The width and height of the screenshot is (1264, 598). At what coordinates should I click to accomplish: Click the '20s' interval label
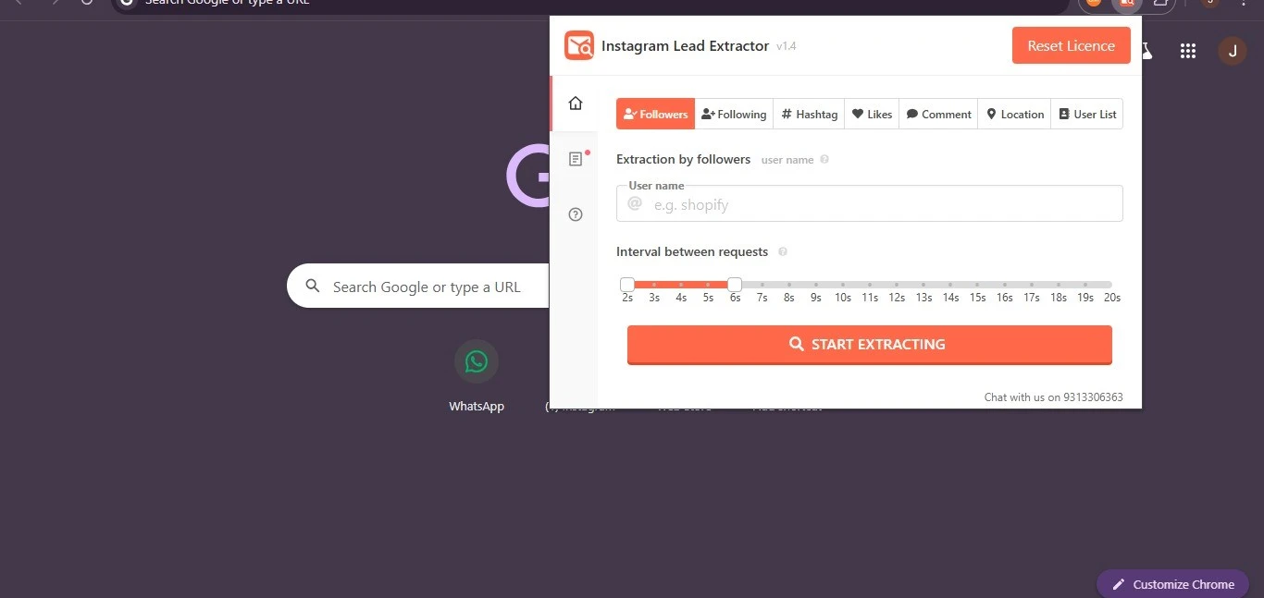pyautogui.click(x=1112, y=298)
